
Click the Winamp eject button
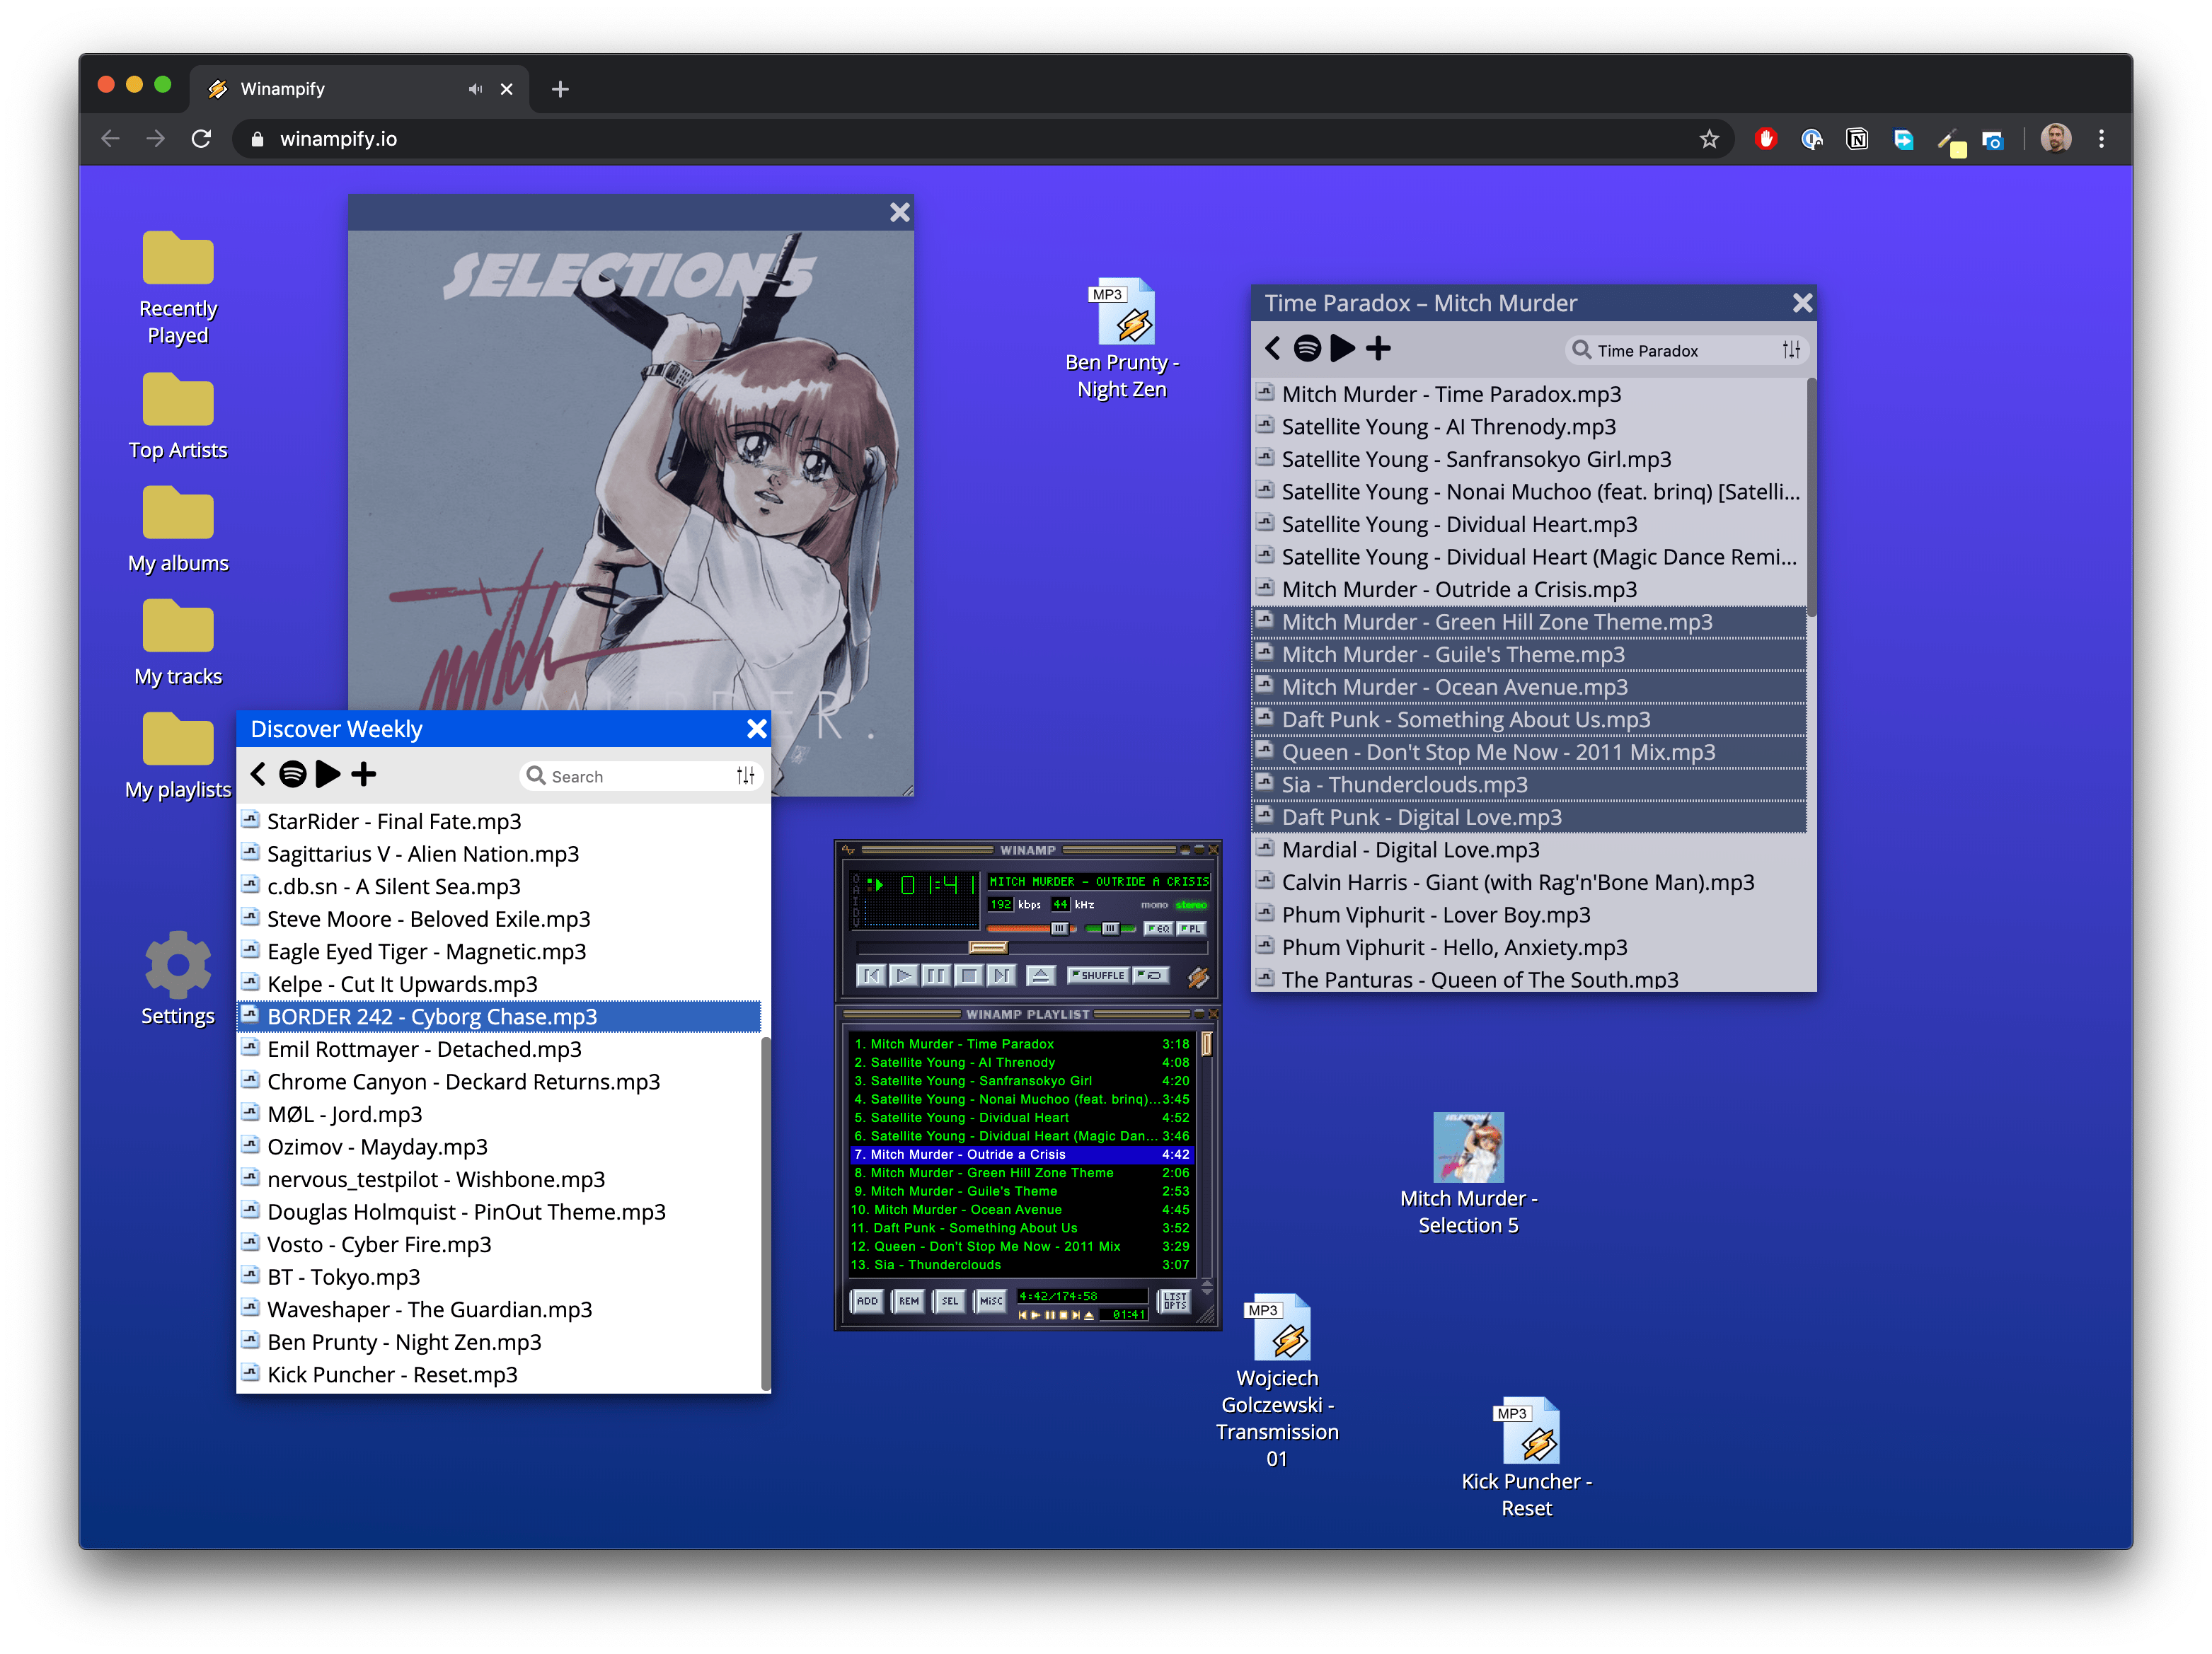tap(1040, 975)
